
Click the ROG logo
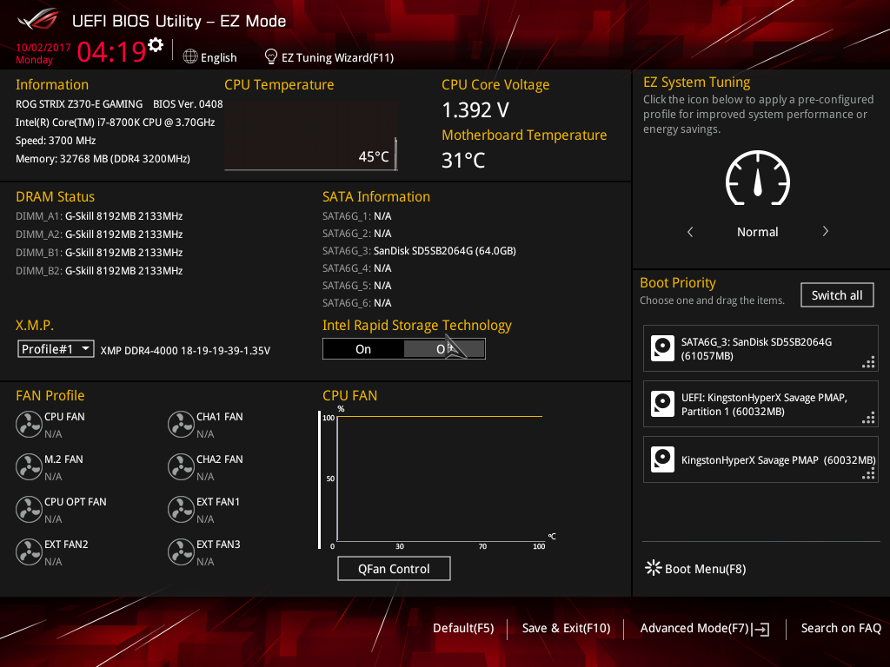click(38, 20)
